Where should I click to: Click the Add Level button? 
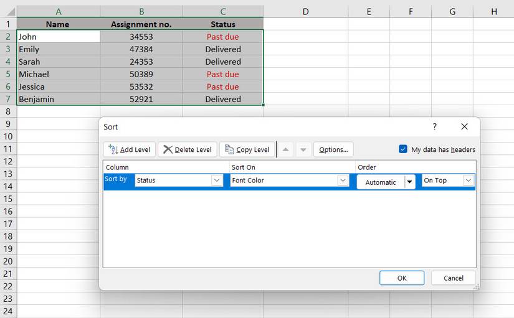tap(129, 149)
